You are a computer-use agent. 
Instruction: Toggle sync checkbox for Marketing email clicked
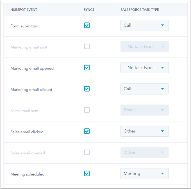point(87,89)
